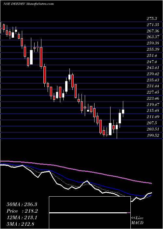The height and width of the screenshot is (229, 163).
Task: Click the 5MA : 212.8 value
Action: coord(20,224)
